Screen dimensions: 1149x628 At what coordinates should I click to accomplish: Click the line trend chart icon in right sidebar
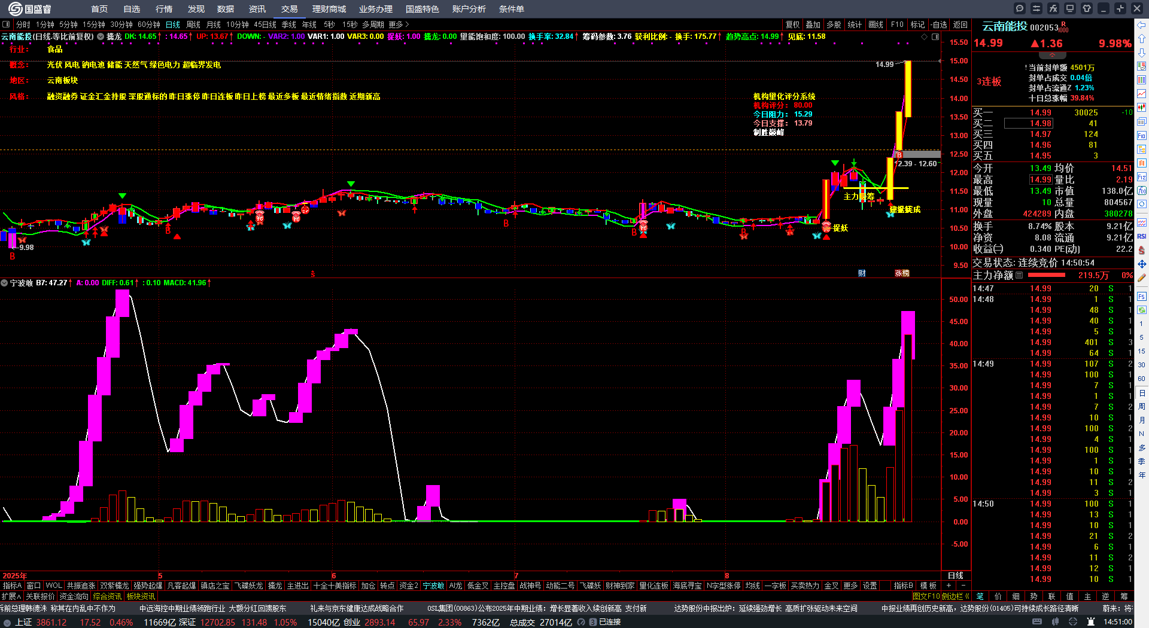click(1142, 94)
